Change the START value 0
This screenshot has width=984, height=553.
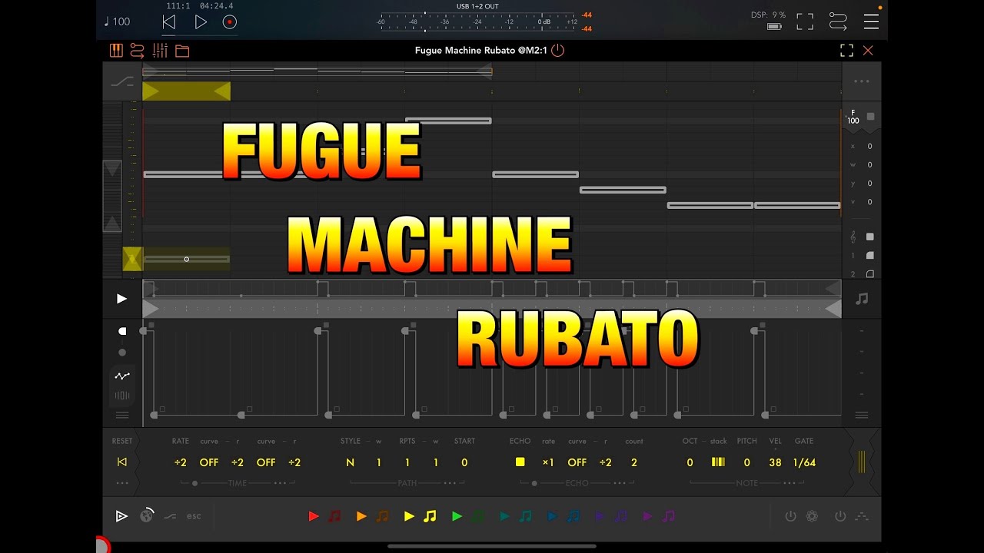pos(464,462)
